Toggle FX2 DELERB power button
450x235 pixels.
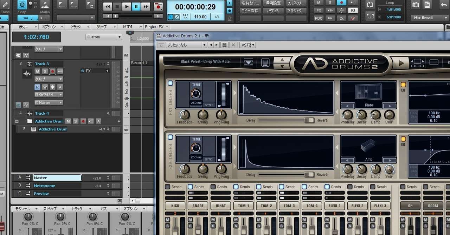pyautogui.click(x=171, y=137)
